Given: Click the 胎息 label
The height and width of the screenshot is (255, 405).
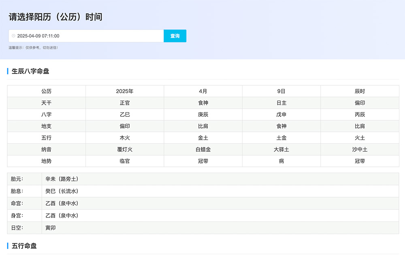Looking at the screenshot, I should [x=17, y=191].
